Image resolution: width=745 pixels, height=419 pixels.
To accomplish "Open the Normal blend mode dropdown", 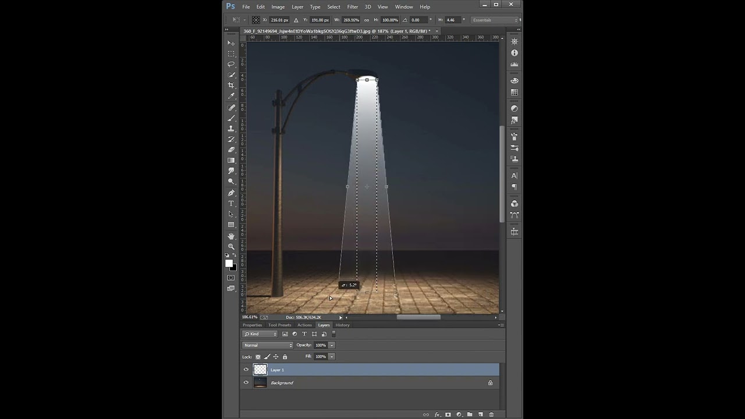I will pyautogui.click(x=268, y=345).
